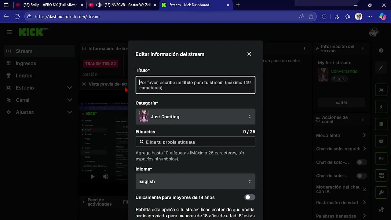Open a new browser tab

click(238, 5)
